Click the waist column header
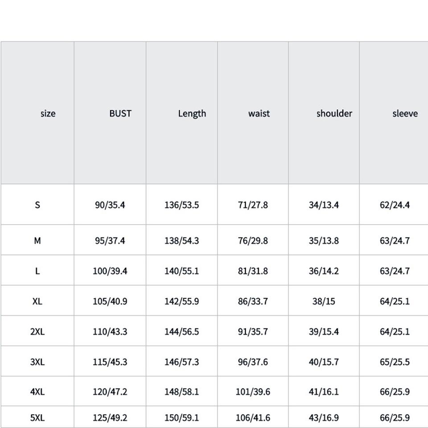The image size is (428, 428). click(259, 113)
